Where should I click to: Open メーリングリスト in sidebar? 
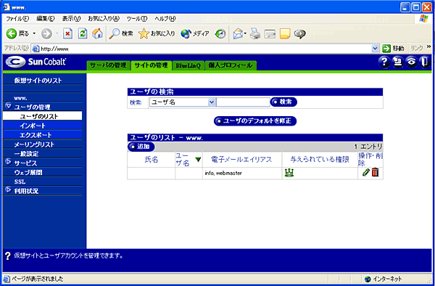tap(34, 144)
